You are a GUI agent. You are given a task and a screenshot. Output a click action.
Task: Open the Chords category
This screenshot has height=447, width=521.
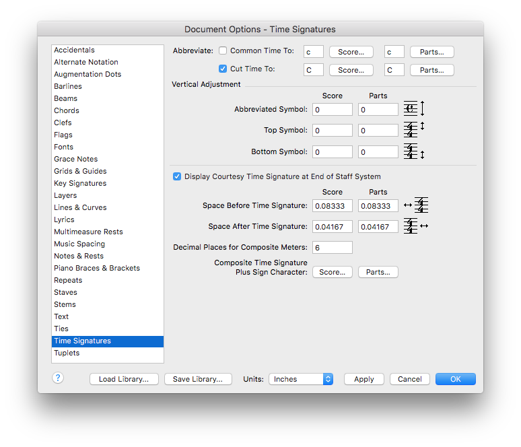(108, 110)
